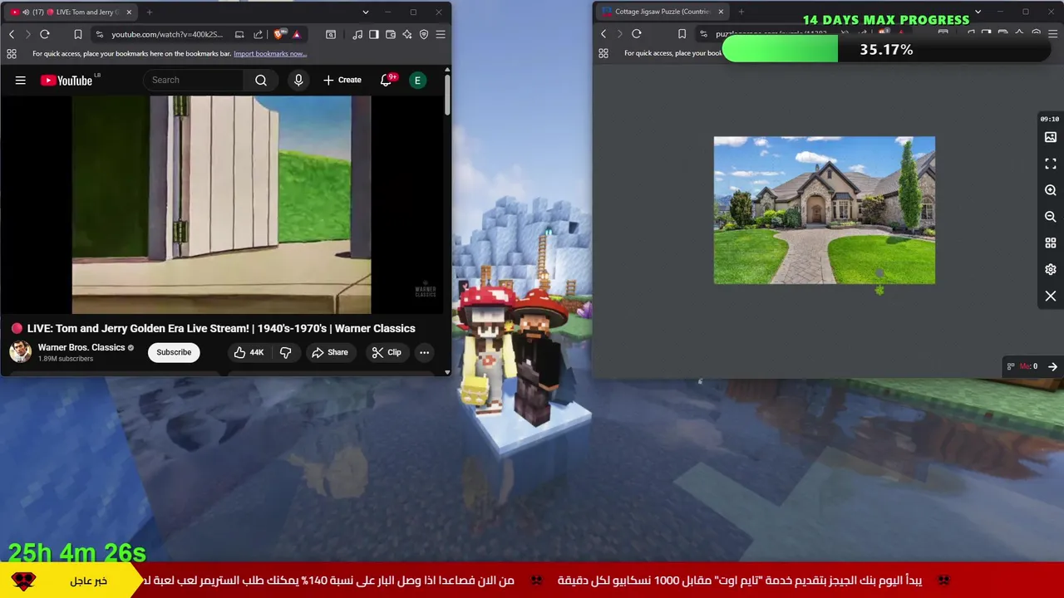Create a Clip of the stream
The width and height of the screenshot is (1064, 598).
(x=387, y=352)
